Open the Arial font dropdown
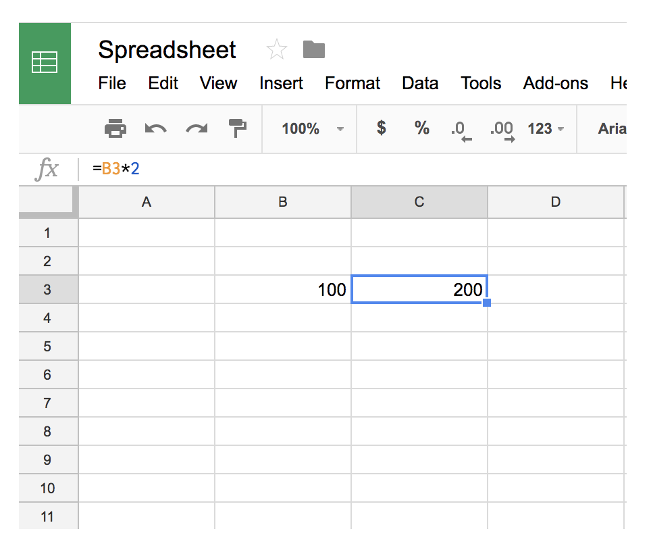 (x=611, y=128)
